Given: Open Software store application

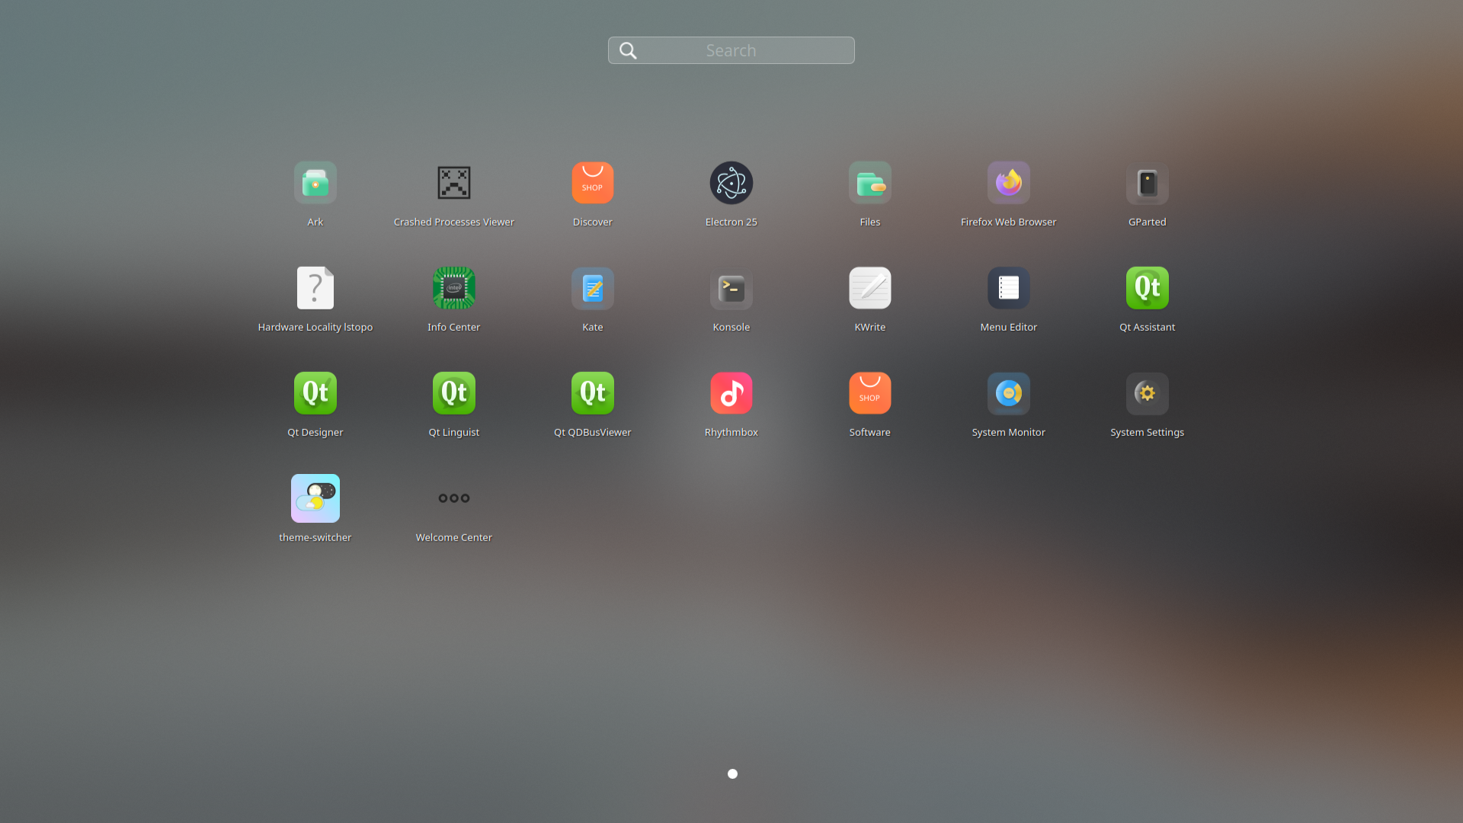Looking at the screenshot, I should [x=870, y=393].
